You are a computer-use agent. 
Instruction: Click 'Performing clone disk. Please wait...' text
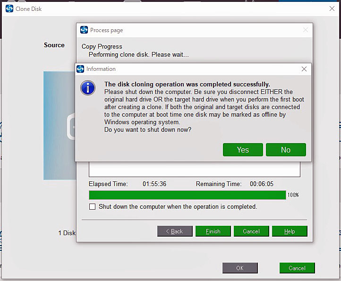pyautogui.click(x=138, y=54)
